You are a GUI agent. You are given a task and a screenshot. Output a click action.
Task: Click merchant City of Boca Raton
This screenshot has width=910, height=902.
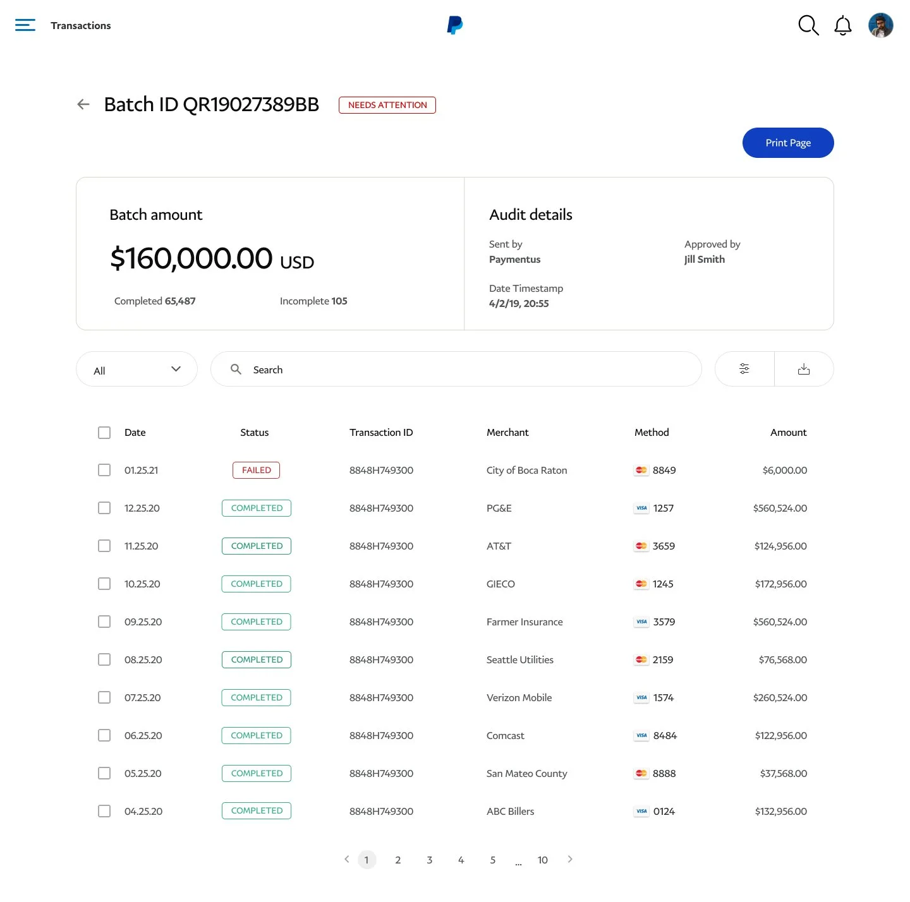click(527, 470)
